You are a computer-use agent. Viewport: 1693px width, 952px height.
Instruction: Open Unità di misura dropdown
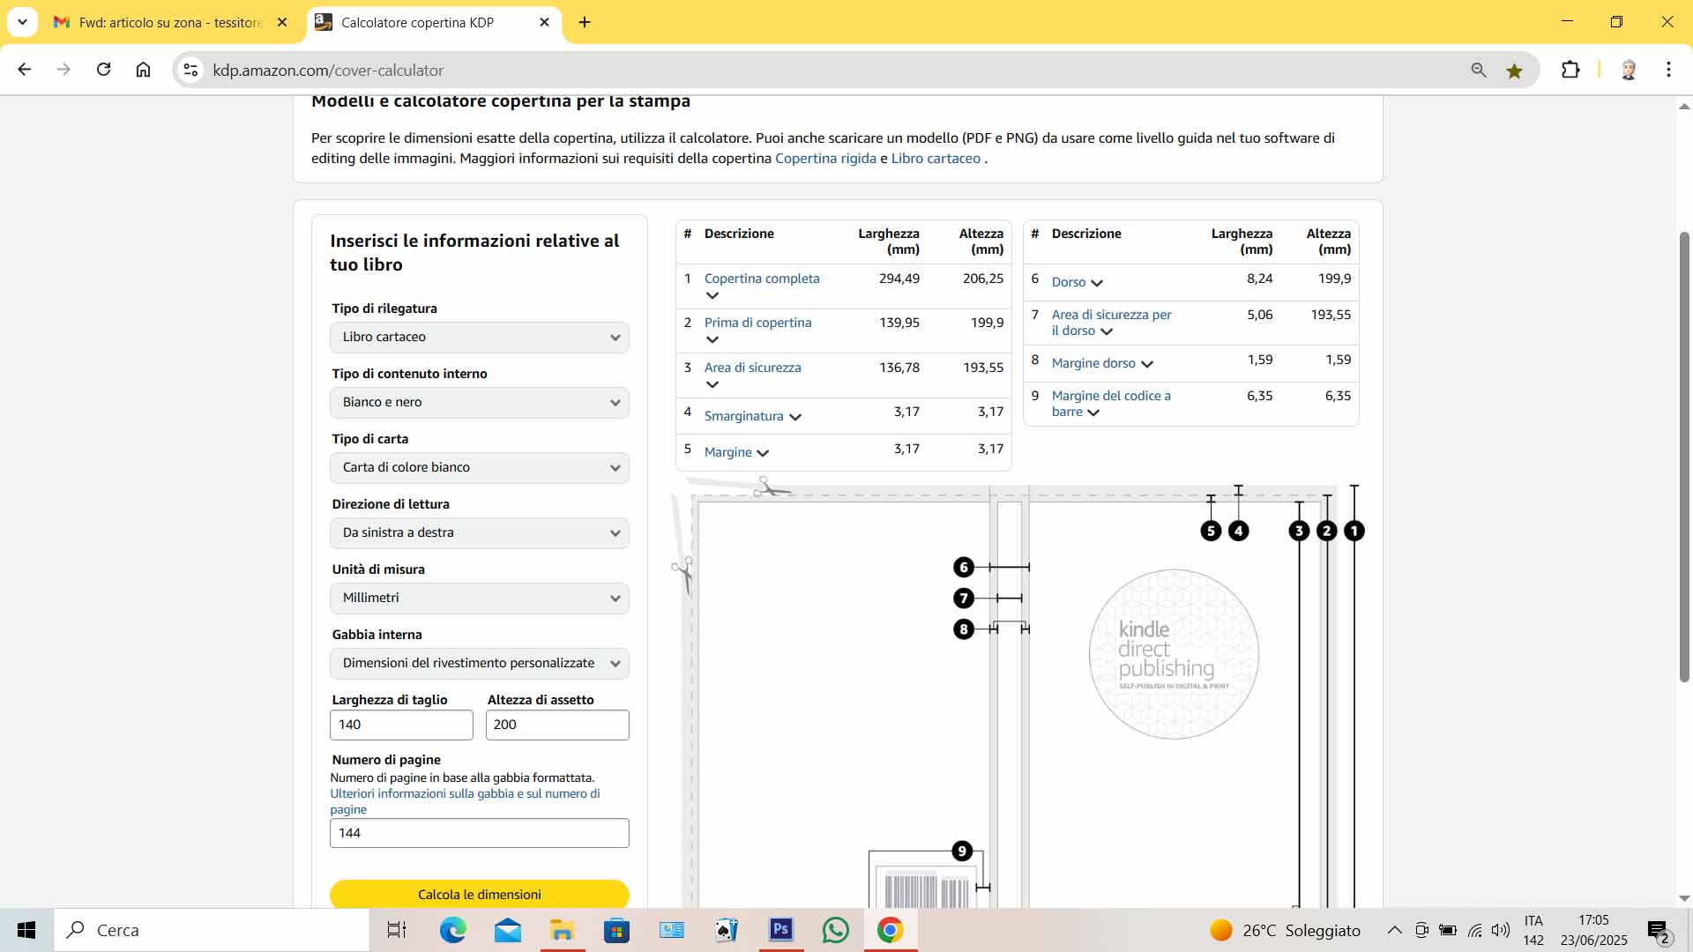(479, 599)
